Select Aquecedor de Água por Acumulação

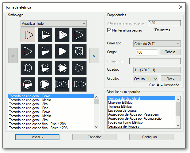point(141,118)
